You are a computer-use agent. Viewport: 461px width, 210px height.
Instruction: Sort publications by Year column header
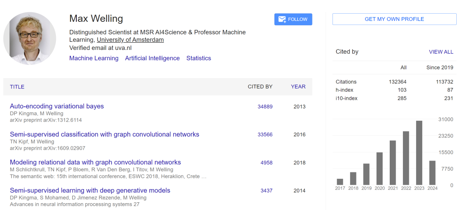pos(298,87)
